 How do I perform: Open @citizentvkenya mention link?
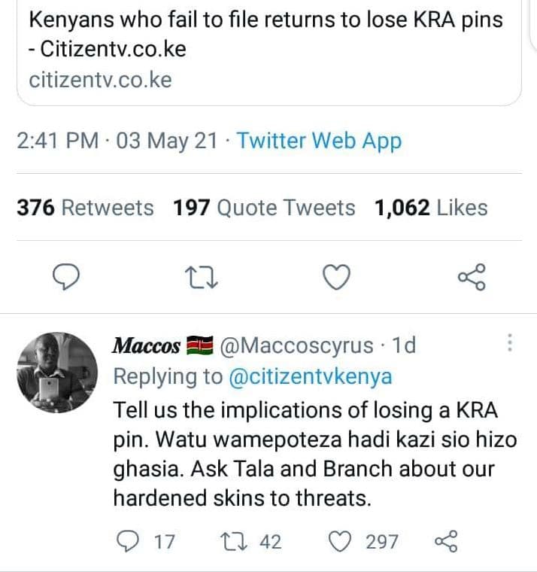pos(308,376)
